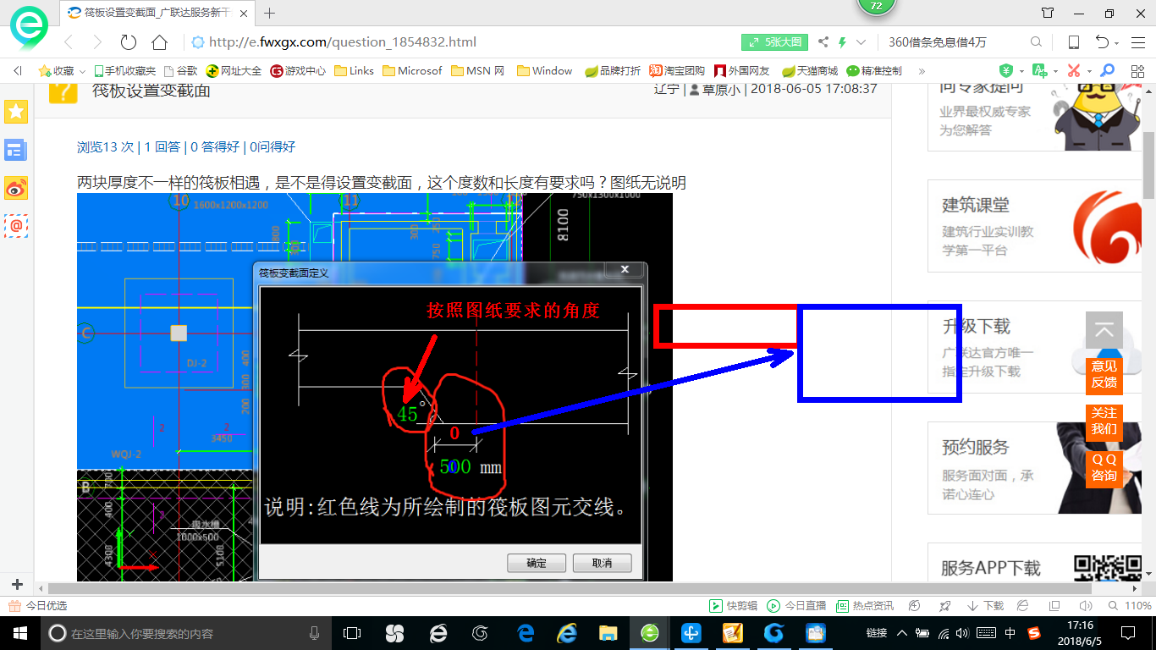Click the lightning speed-mode icon in address bar
This screenshot has height=650, width=1156.
843,42
